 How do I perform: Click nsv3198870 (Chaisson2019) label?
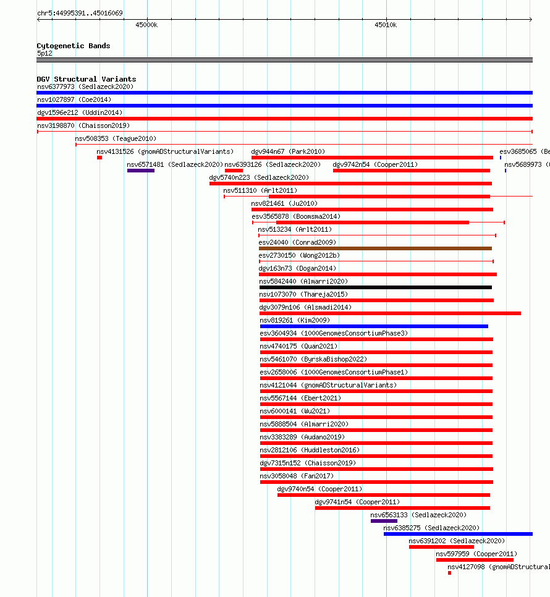[83, 125]
